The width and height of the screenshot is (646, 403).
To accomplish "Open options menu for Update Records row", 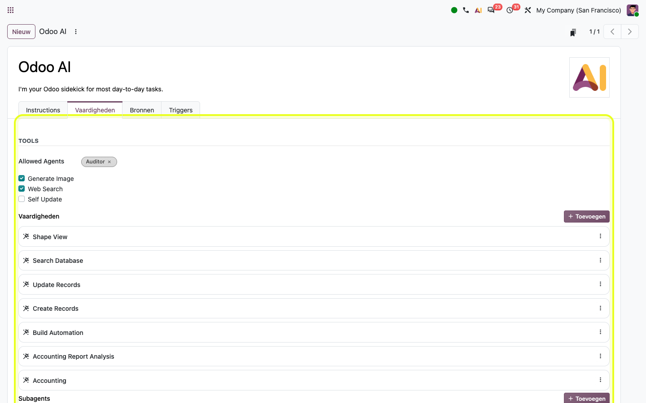I will [x=600, y=284].
